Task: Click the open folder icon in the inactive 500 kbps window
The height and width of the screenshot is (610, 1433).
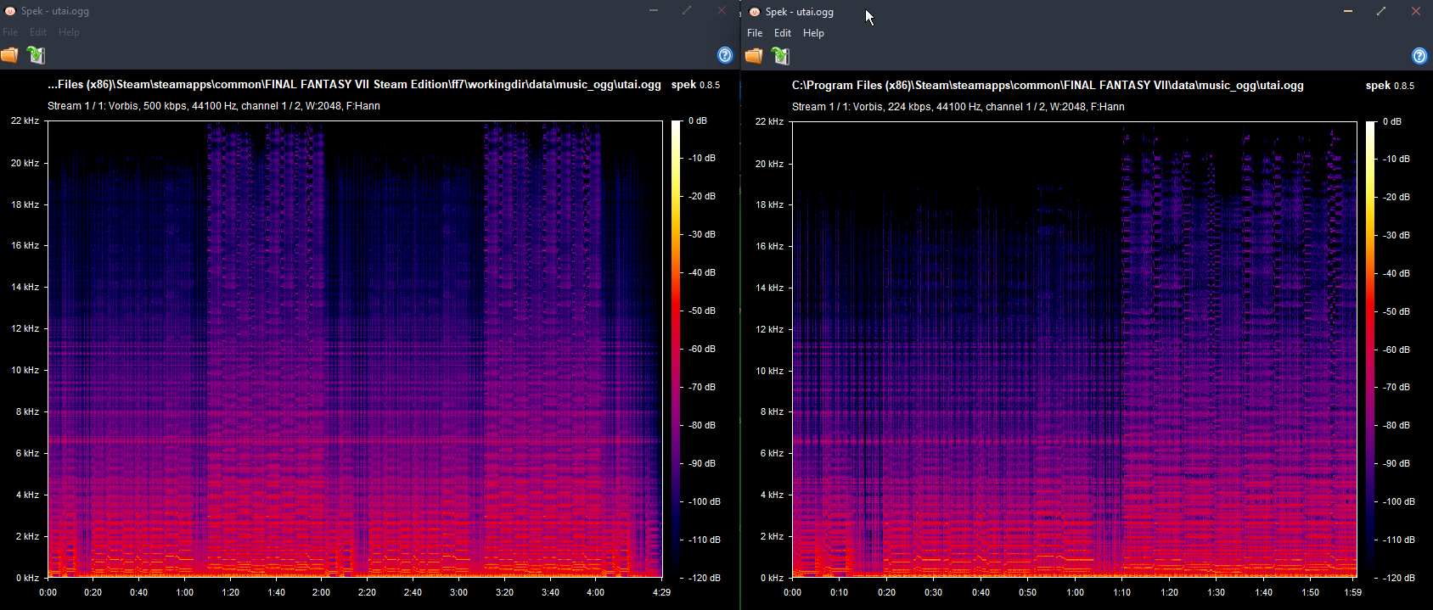Action: (9, 55)
